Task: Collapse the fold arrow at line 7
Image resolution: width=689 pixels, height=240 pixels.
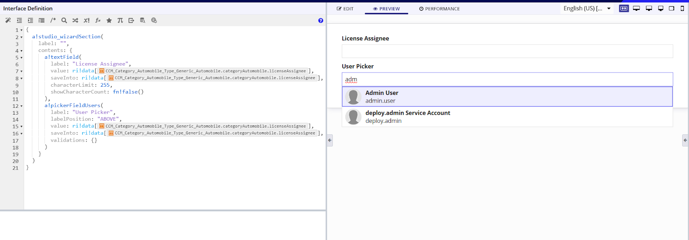Action: (22, 72)
